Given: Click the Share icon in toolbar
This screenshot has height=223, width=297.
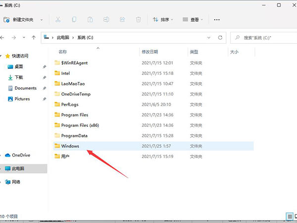Looking at the screenshot, I should pos(122,20).
